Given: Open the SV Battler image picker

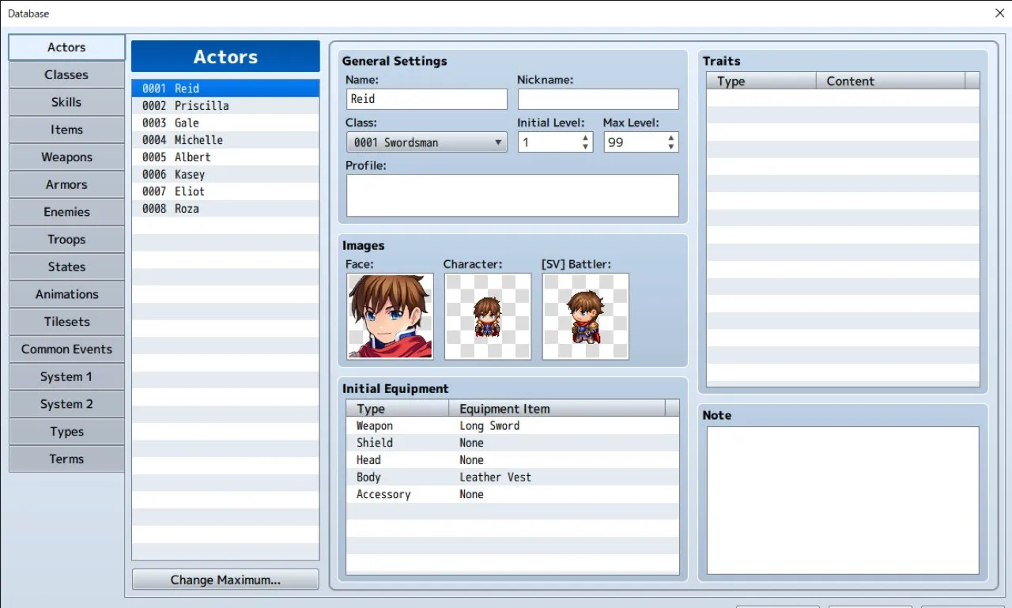Looking at the screenshot, I should [x=585, y=317].
